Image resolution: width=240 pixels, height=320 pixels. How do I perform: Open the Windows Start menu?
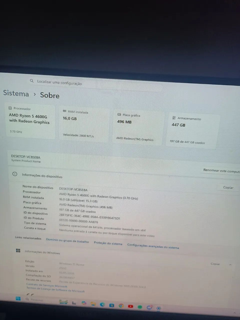click(18, 298)
